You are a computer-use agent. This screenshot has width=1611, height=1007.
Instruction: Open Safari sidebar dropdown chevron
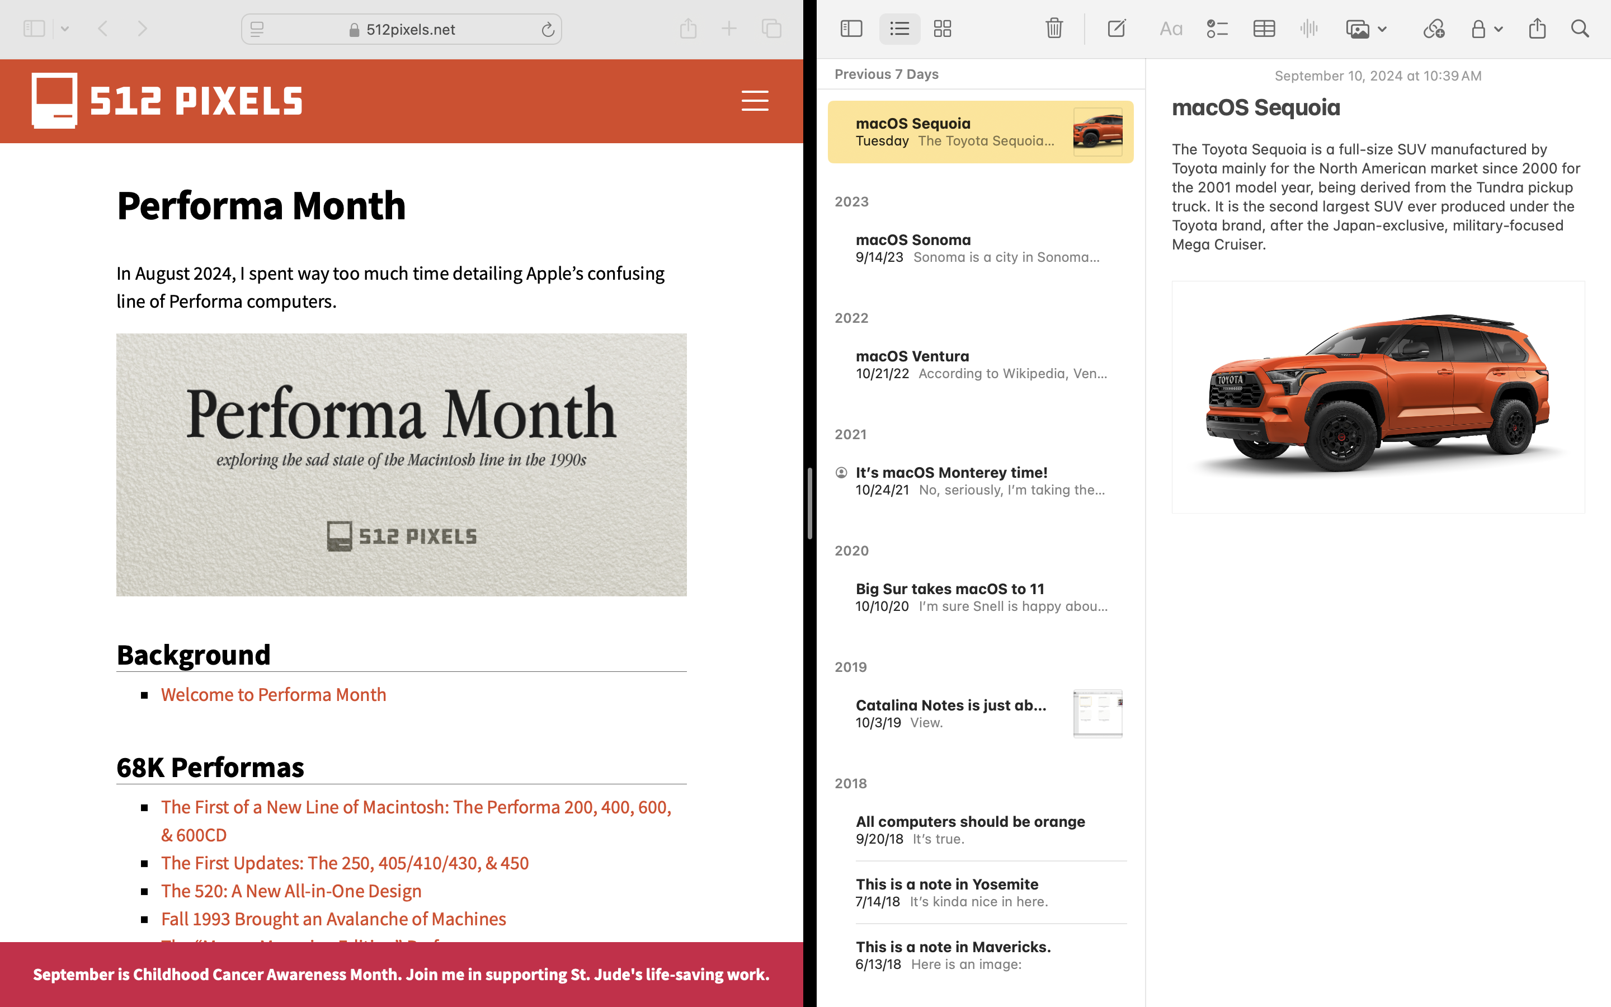(64, 29)
